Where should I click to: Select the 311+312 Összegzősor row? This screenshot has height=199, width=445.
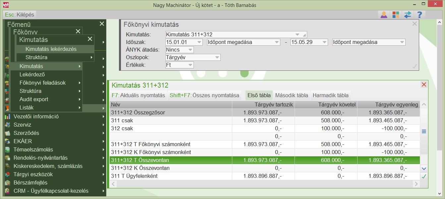(x=265, y=112)
